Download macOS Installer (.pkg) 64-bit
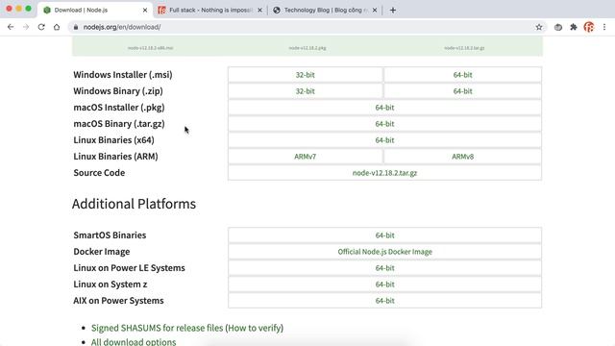The image size is (615, 346). [384, 107]
